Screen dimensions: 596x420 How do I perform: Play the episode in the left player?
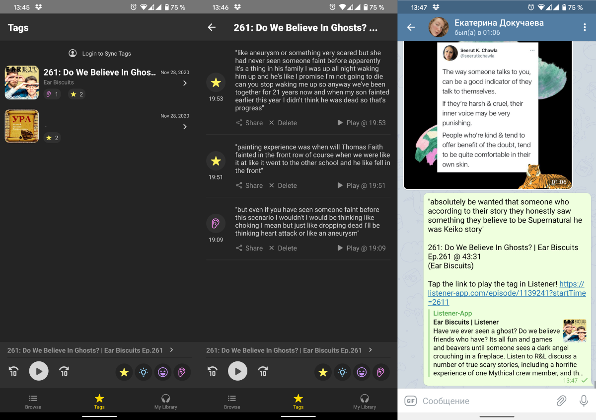(x=39, y=371)
